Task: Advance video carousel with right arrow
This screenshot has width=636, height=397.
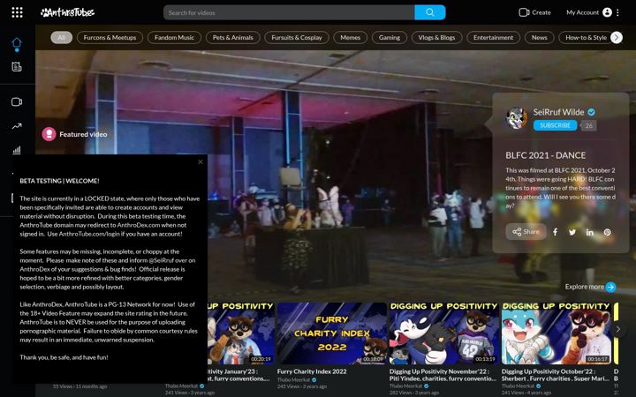Action: 618,329
